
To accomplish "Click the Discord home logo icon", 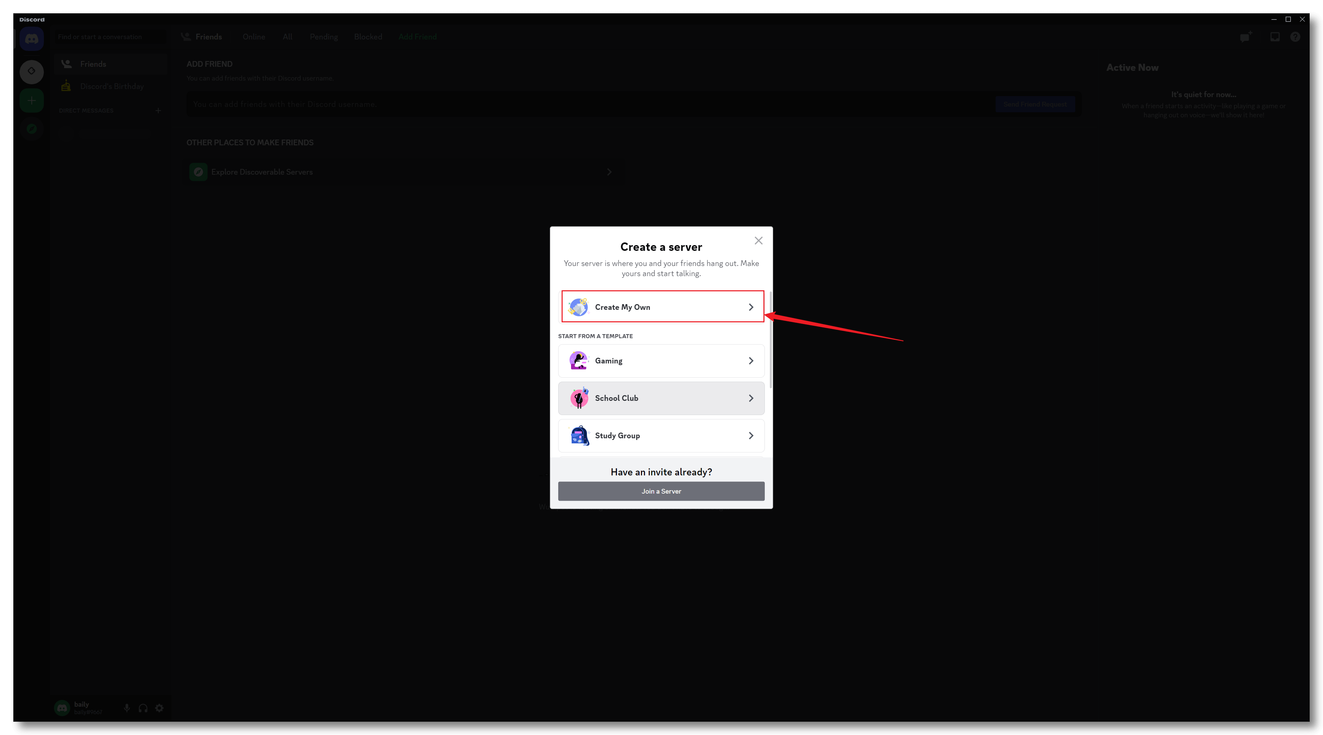I will click(31, 39).
